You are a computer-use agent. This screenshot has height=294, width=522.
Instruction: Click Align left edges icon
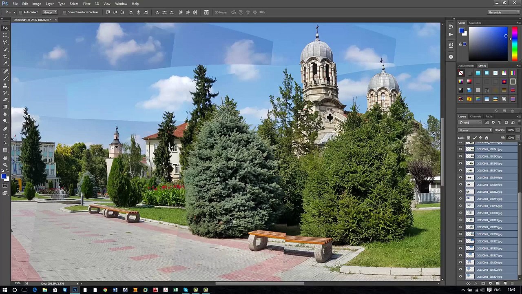click(x=131, y=12)
